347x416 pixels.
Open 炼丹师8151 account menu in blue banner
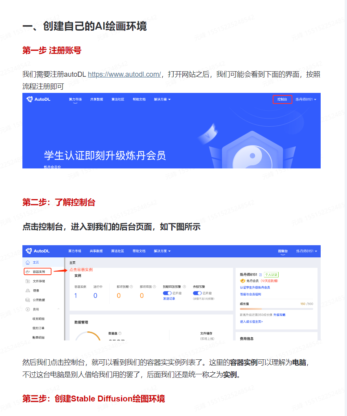click(x=306, y=100)
